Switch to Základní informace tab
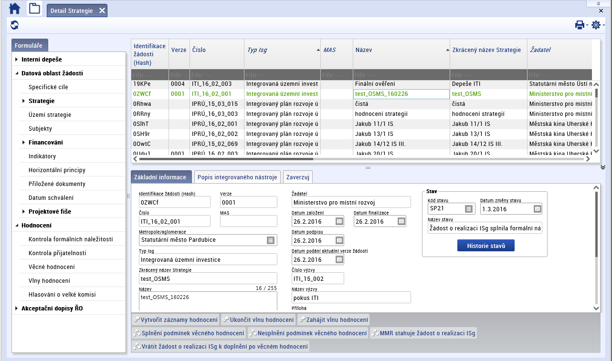Image resolution: width=612 pixels, height=361 pixels. click(161, 177)
